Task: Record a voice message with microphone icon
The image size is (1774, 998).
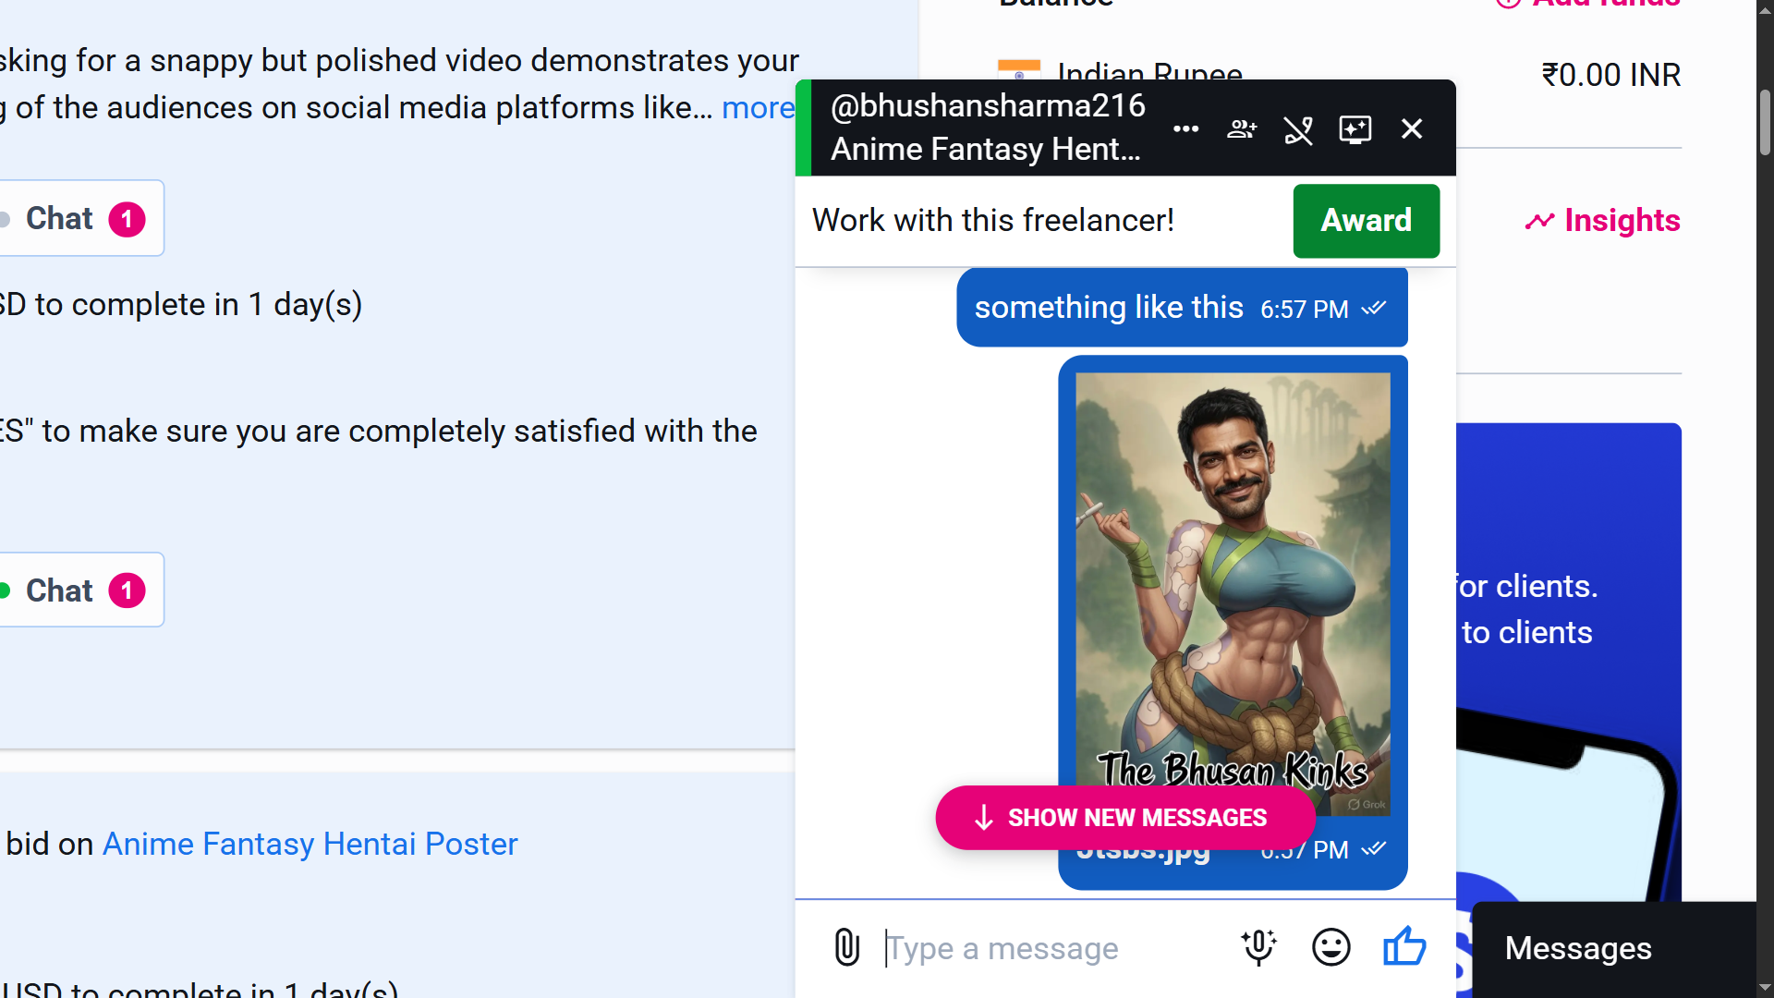Action: click(1258, 947)
